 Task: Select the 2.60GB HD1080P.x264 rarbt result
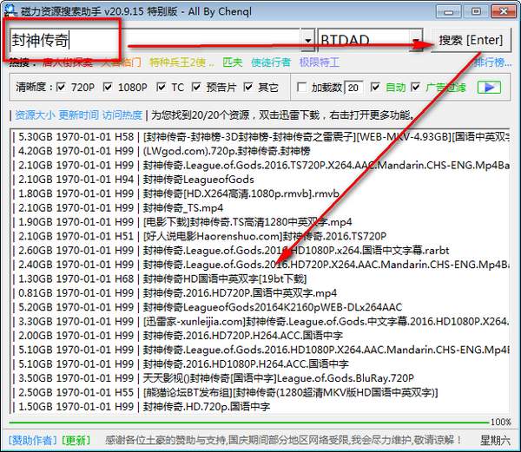[x=260, y=251]
